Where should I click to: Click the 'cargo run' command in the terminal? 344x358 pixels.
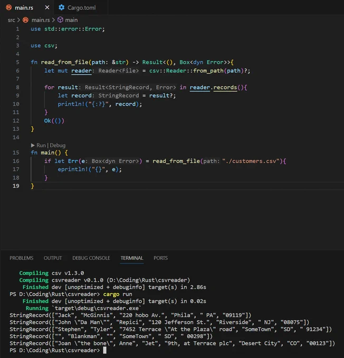click(x=118, y=294)
